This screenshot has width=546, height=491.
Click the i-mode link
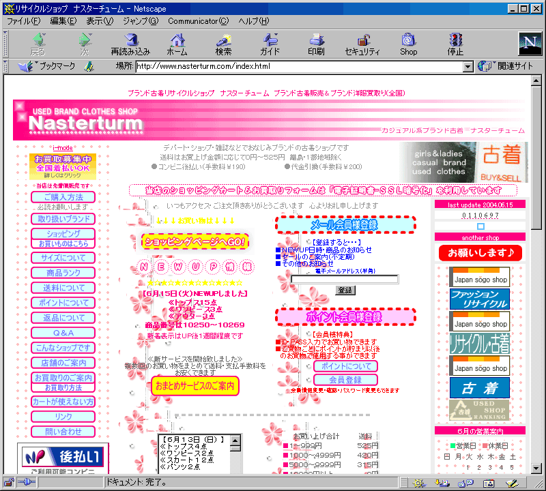coord(63,148)
